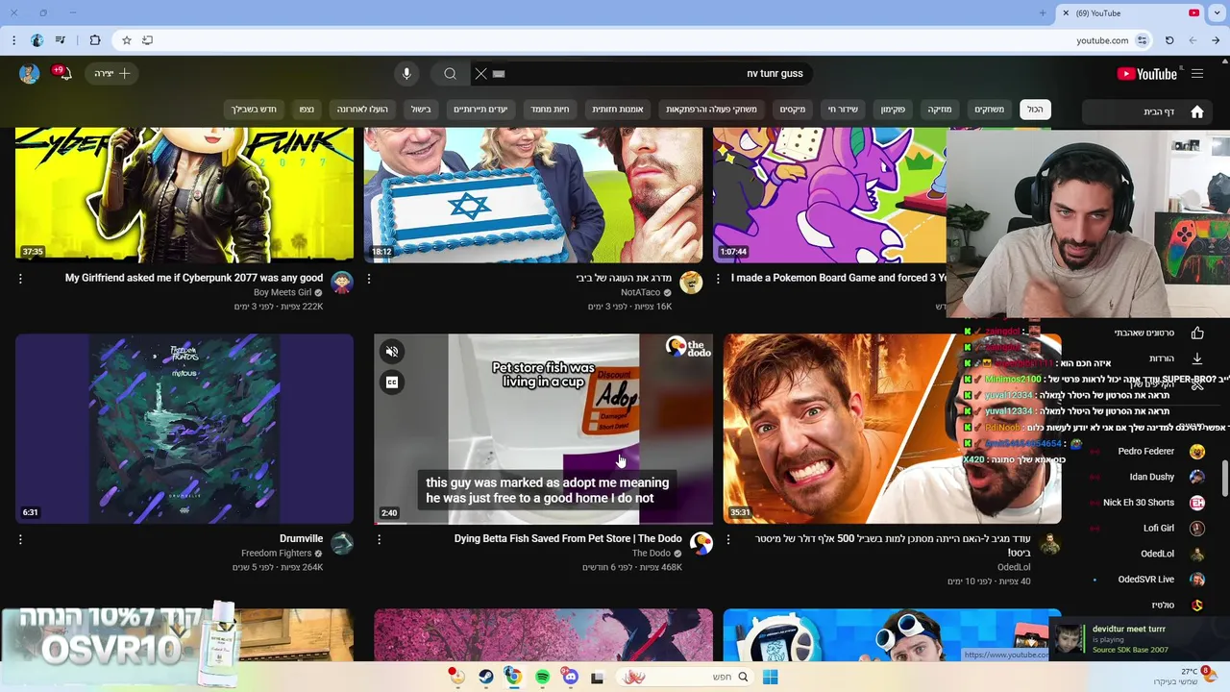Select the אומנות חזותית chip

617,110
